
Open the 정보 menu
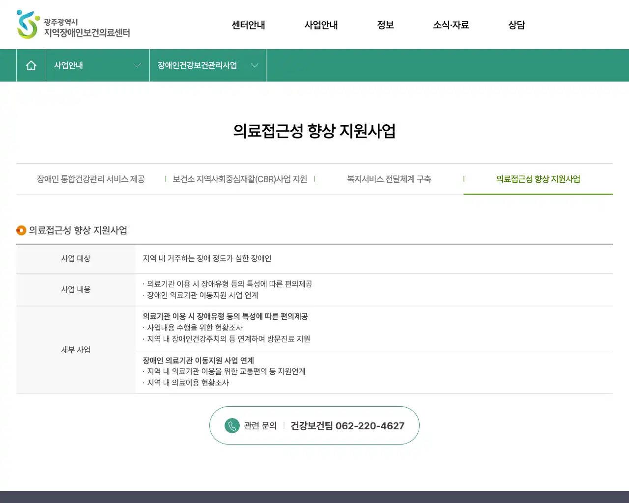tap(385, 25)
